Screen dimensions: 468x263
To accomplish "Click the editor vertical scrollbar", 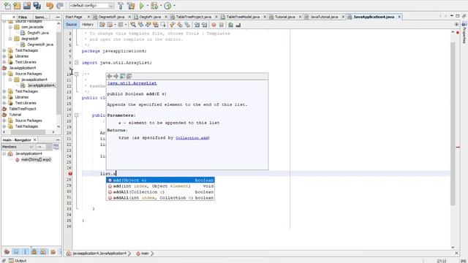I will (453, 123).
